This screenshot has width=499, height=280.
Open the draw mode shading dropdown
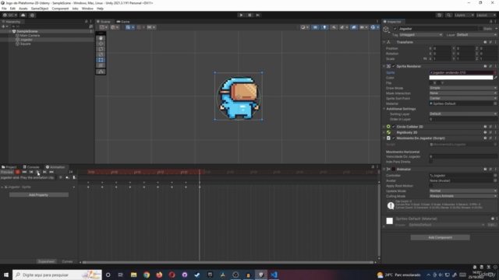pos(305,27)
